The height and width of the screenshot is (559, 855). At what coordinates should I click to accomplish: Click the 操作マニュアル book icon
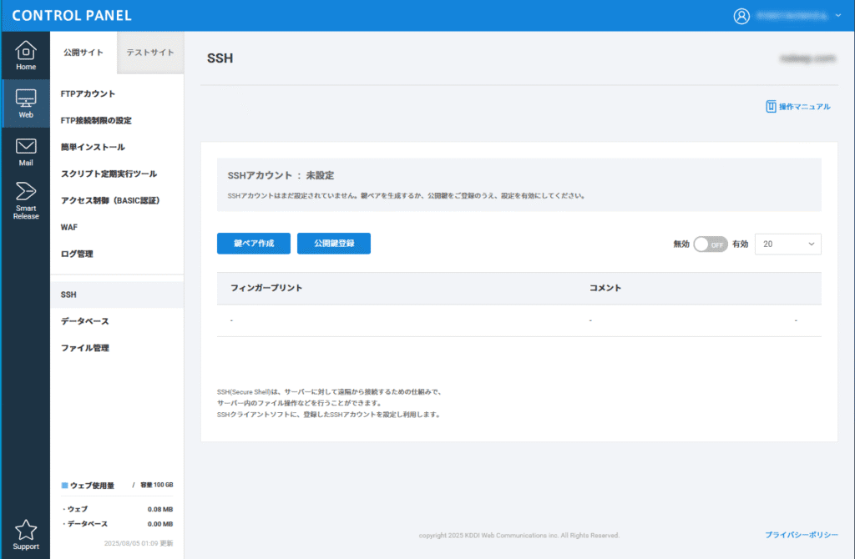pyautogui.click(x=771, y=106)
